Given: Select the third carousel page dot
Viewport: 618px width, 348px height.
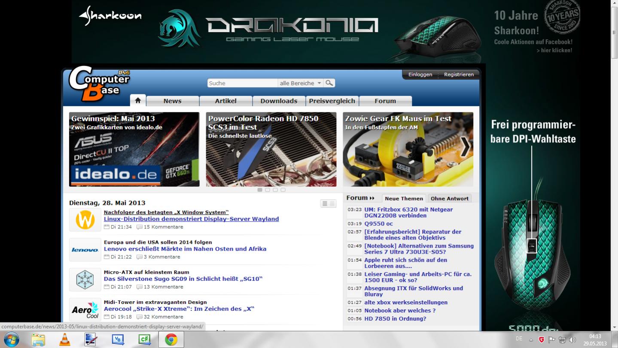Looking at the screenshot, I should pyautogui.click(x=275, y=189).
